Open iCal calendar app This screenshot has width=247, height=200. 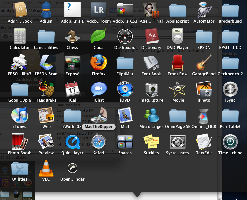coord(72,89)
